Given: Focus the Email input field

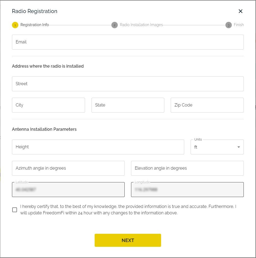Looking at the screenshot, I should 128,42.
